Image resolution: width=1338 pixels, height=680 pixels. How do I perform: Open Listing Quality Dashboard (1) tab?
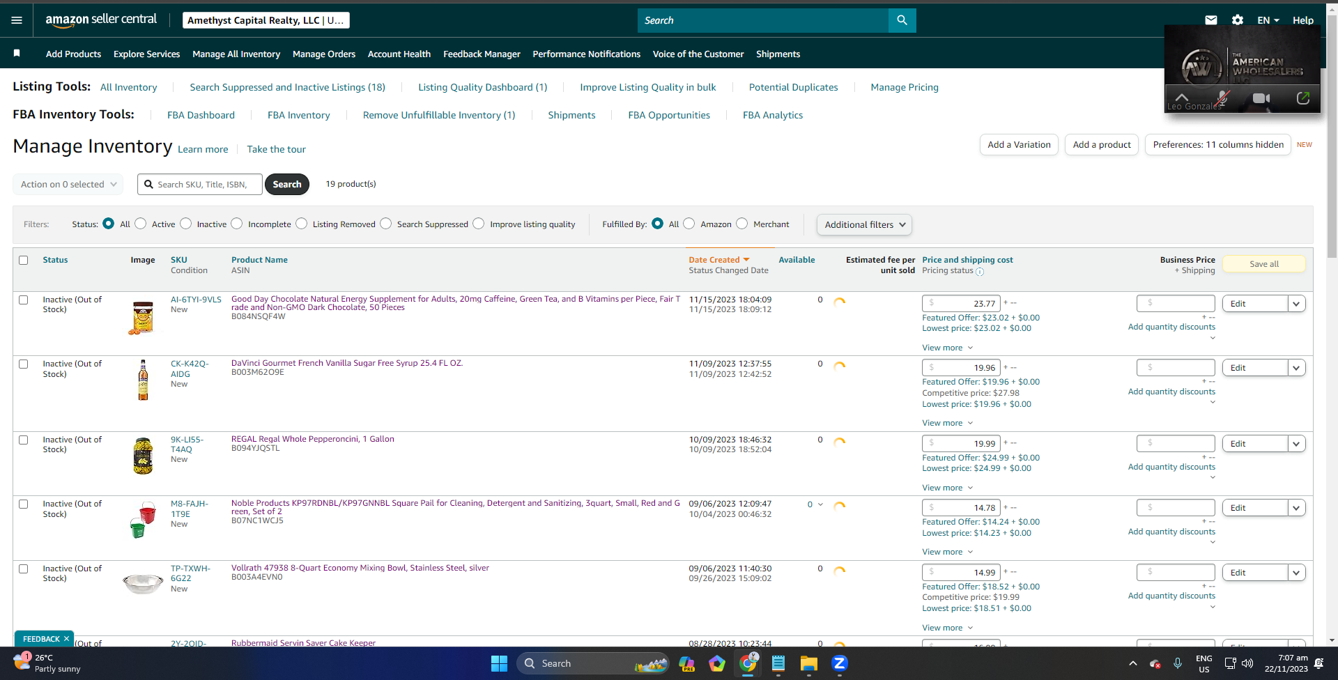pos(483,87)
